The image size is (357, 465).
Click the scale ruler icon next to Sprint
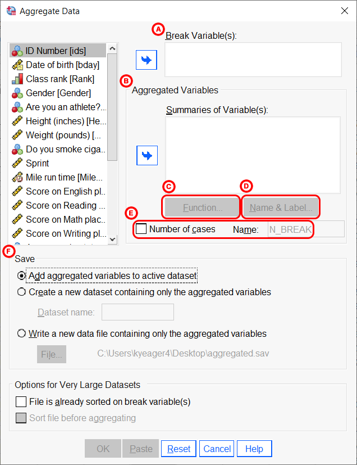coord(17,163)
